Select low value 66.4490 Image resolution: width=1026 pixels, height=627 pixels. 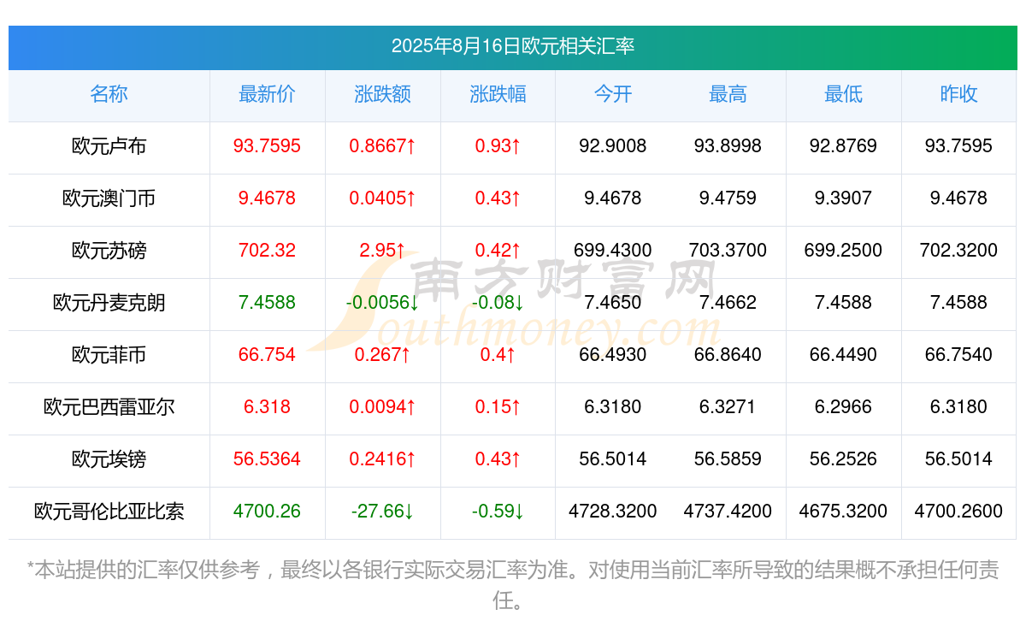[x=843, y=355]
